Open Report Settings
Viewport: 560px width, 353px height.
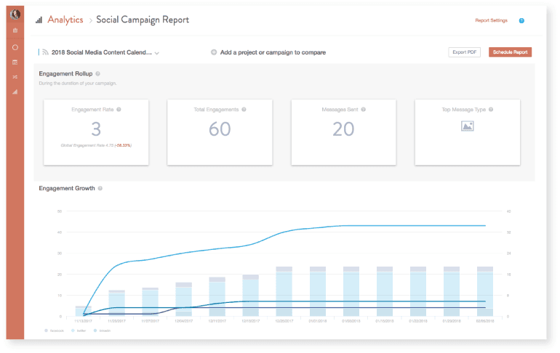491,20
